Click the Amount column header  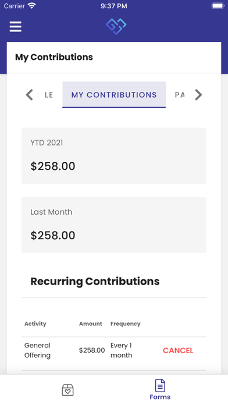tap(91, 324)
